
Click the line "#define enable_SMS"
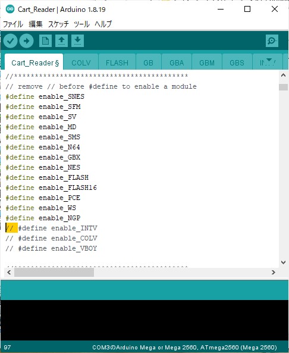[43, 137]
